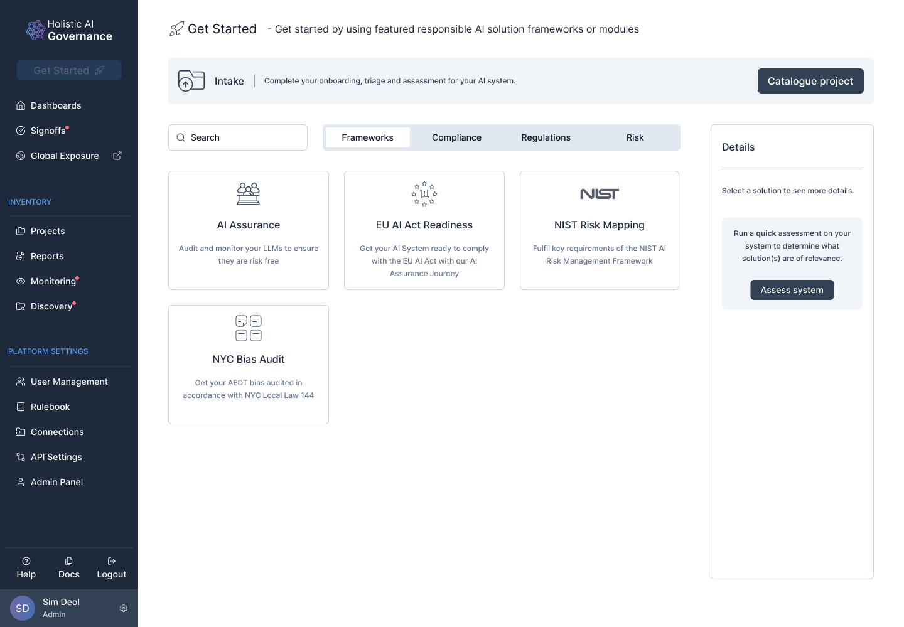904x627 pixels.
Task: Go to Monitoring in the sidebar
Action: click(53, 281)
